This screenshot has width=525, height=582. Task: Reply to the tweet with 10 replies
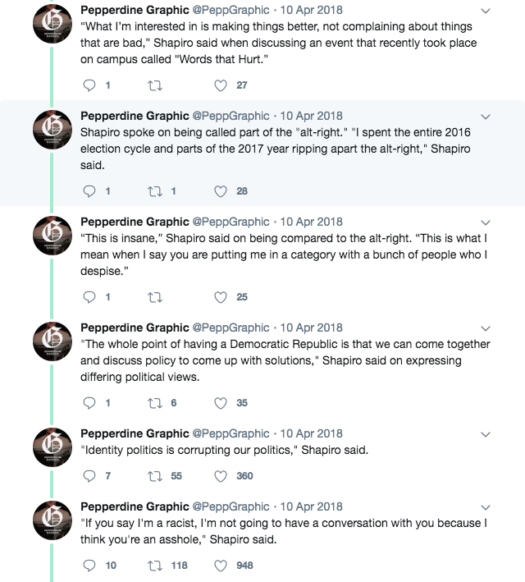(x=89, y=566)
